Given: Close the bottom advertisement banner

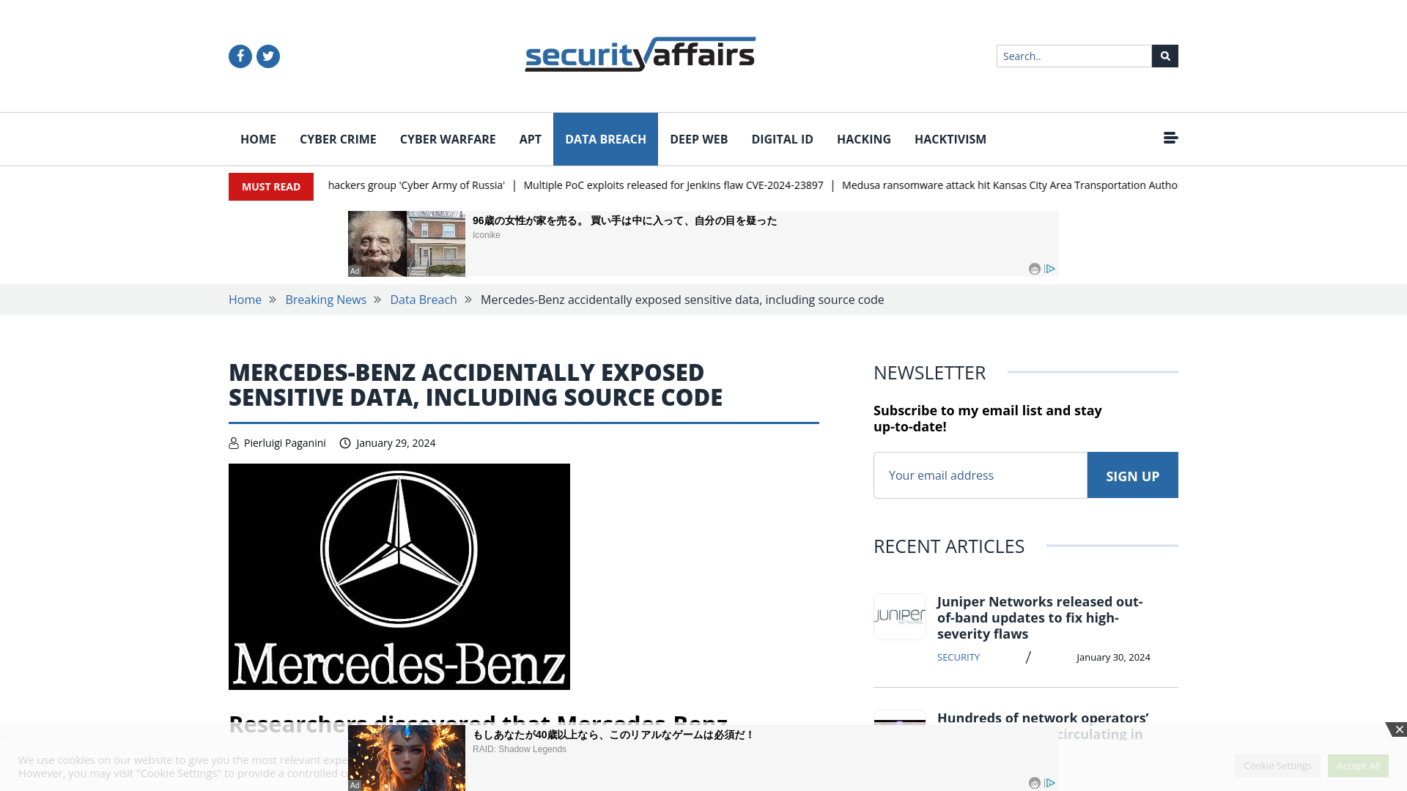Looking at the screenshot, I should (x=1399, y=729).
